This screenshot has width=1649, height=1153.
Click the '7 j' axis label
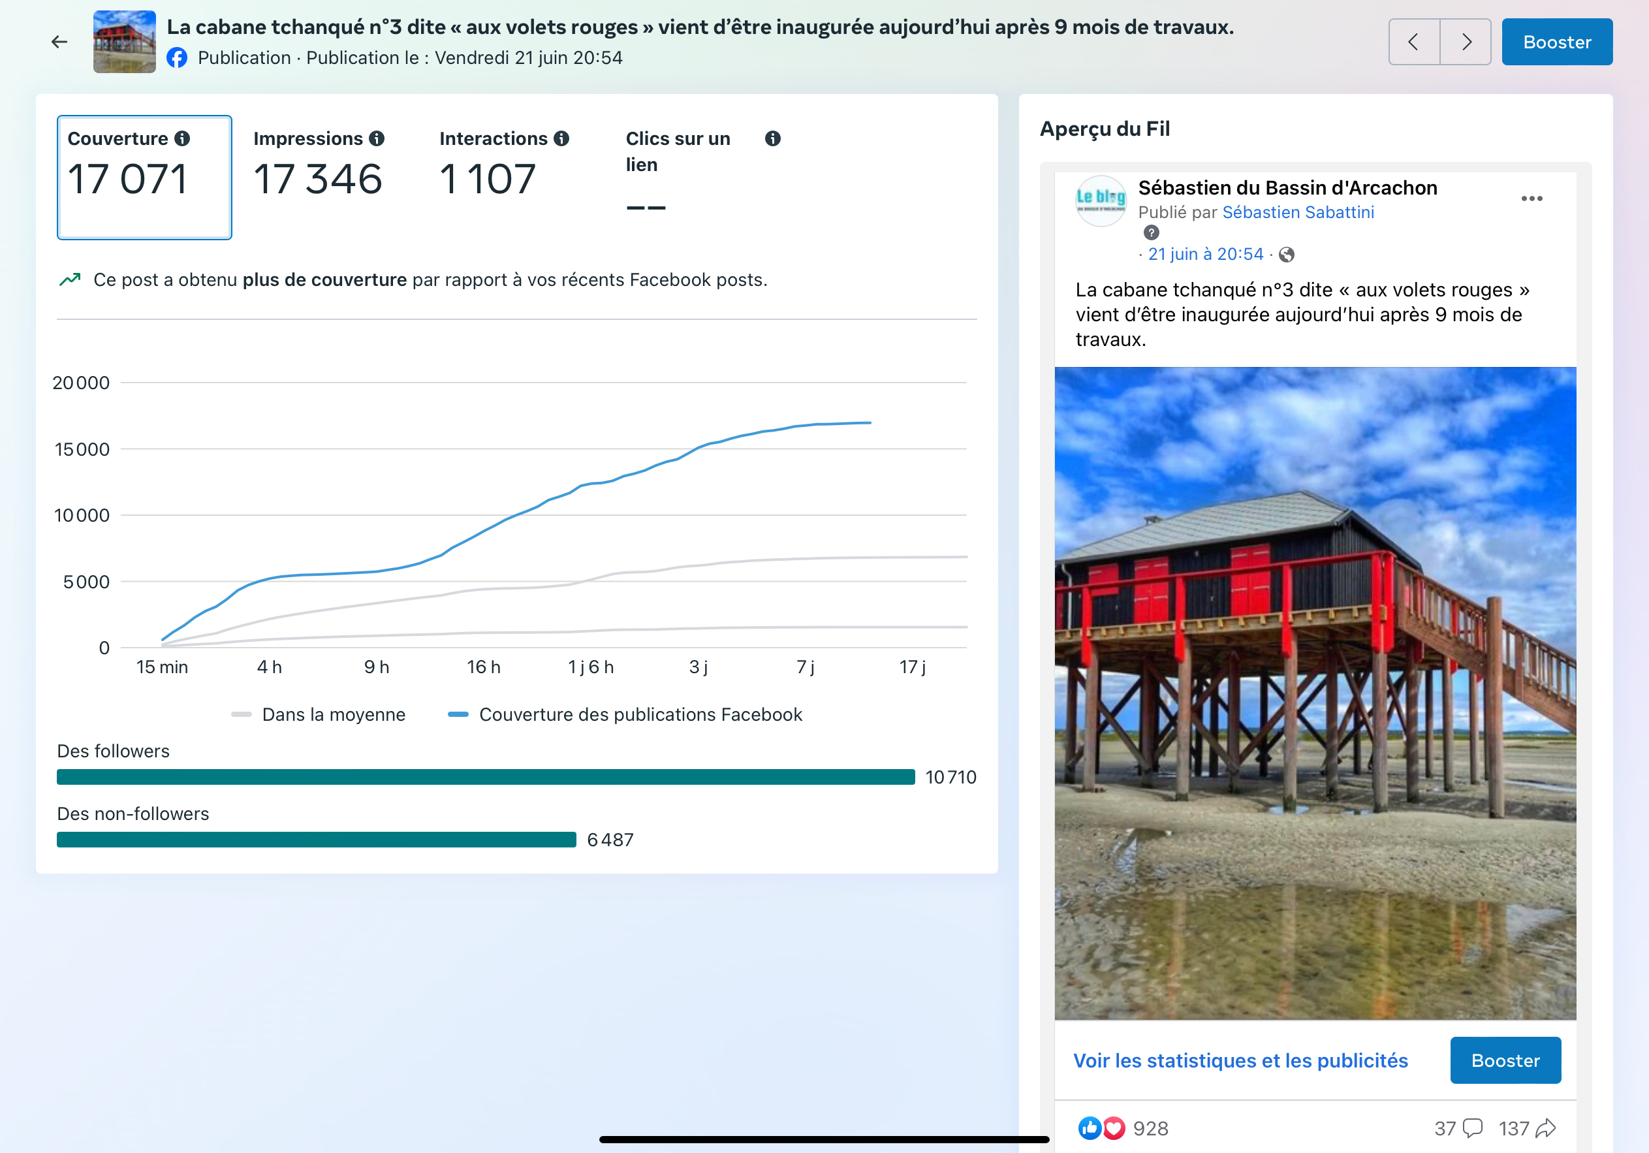[x=805, y=667]
